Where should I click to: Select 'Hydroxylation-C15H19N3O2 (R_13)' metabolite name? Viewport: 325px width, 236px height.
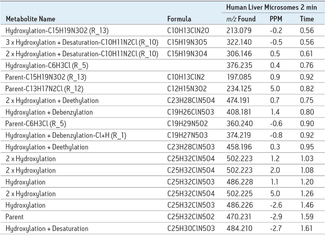(57, 31)
